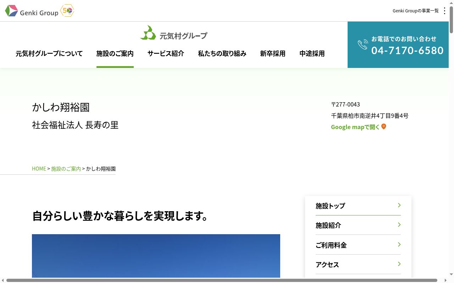
Task: Go to the 新卒採用 page
Action: tap(273, 53)
